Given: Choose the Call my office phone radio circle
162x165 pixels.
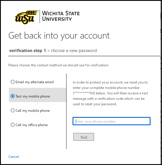Looking at the screenshot, I should 13,125.
